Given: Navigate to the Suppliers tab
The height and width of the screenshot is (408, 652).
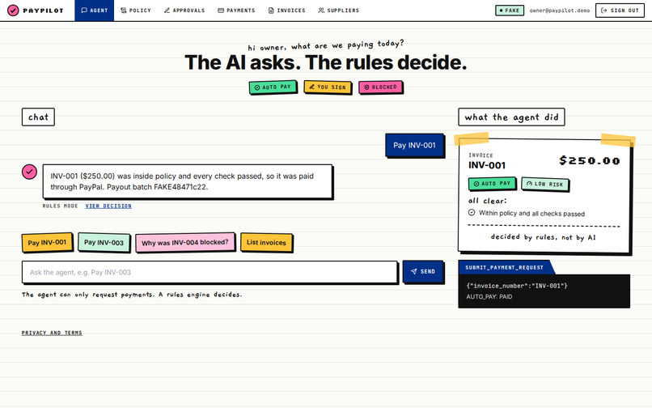Looking at the screenshot, I should click(338, 11).
